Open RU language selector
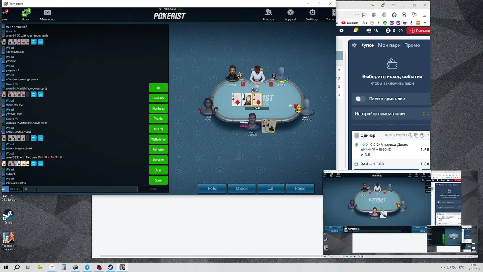 coord(372,31)
